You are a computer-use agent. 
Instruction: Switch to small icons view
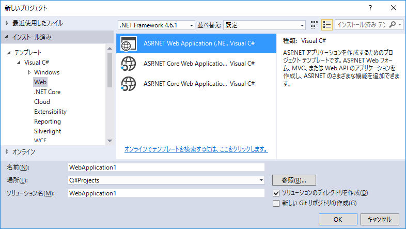pos(314,25)
